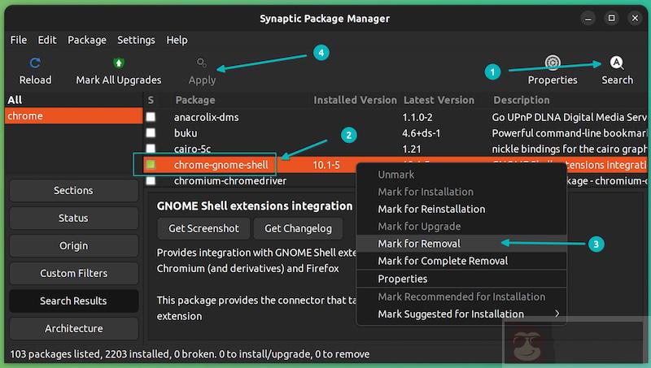Click the Apply toolbar icon

[x=202, y=63]
